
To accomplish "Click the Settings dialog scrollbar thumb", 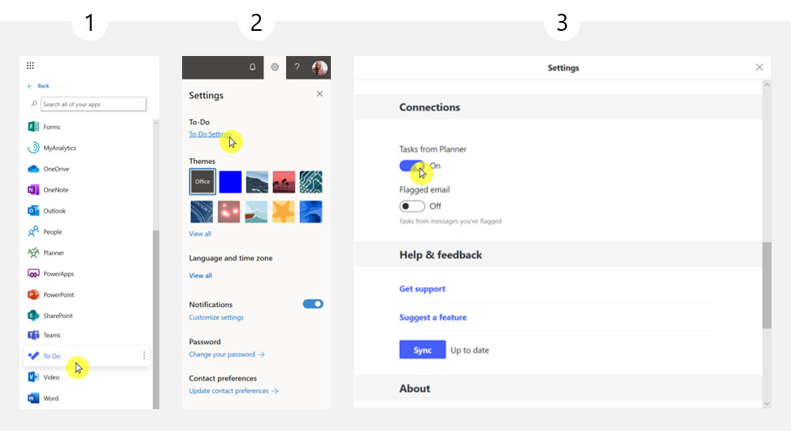I will tap(767, 285).
